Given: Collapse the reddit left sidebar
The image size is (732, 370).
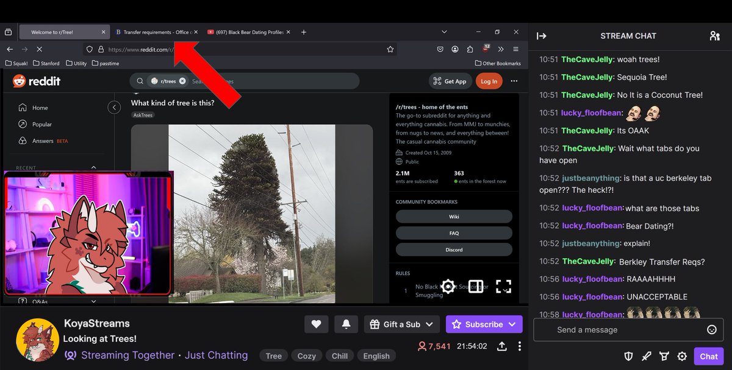Looking at the screenshot, I should 114,108.
